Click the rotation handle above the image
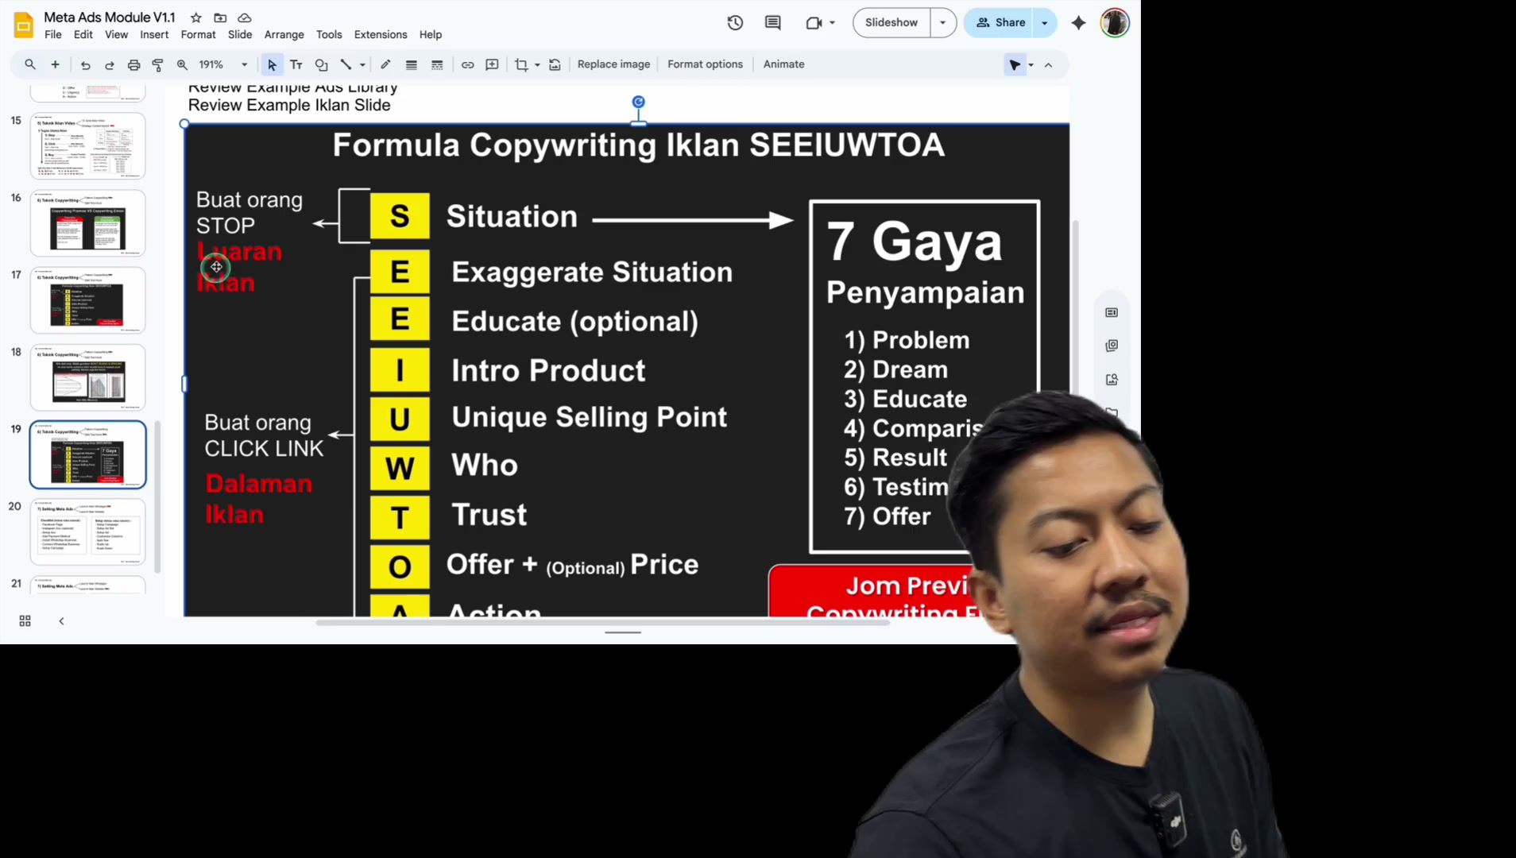Screen dimensions: 1516x858 click(638, 102)
